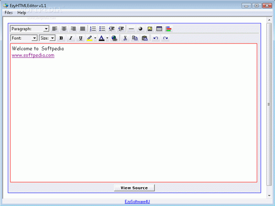Open the Size dropdown
Screen dimensions: 275x206
(47, 38)
